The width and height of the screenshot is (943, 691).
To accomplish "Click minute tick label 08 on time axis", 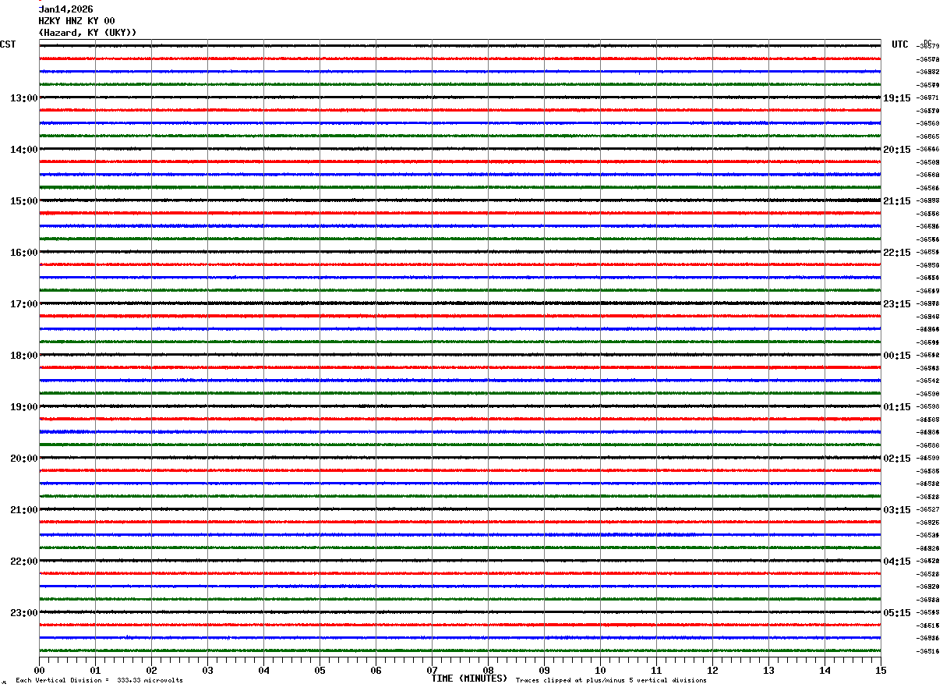I will pyautogui.click(x=489, y=670).
